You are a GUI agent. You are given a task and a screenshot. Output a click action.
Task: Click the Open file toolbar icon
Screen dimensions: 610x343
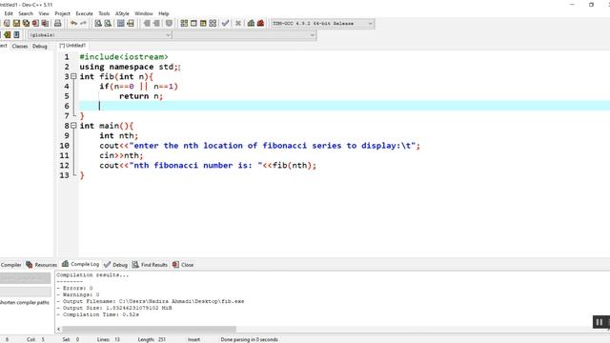(7, 23)
